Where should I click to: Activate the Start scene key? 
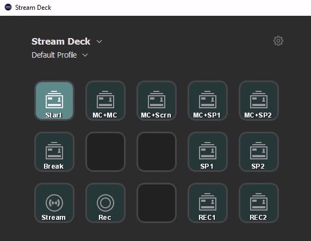[x=54, y=101]
